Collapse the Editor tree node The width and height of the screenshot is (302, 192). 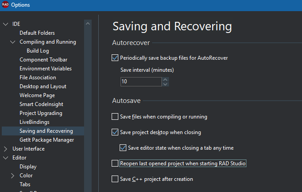6,158
